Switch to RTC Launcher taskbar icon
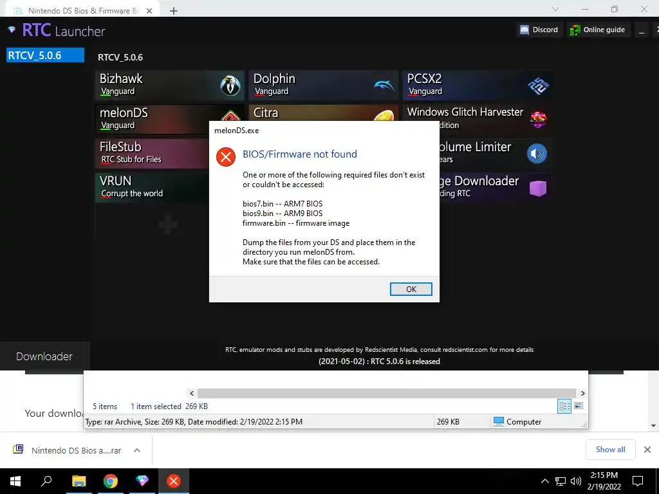Viewport: 659px width, 494px height. 142,481
